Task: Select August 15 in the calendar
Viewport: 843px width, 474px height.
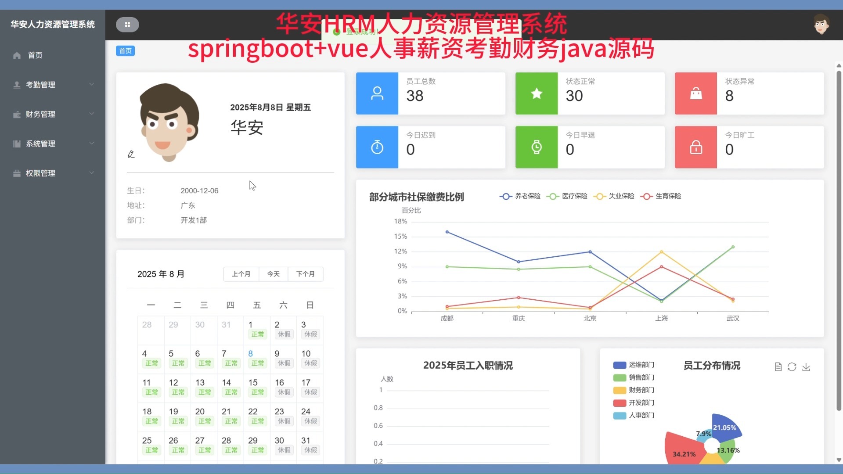Action: coord(256,387)
